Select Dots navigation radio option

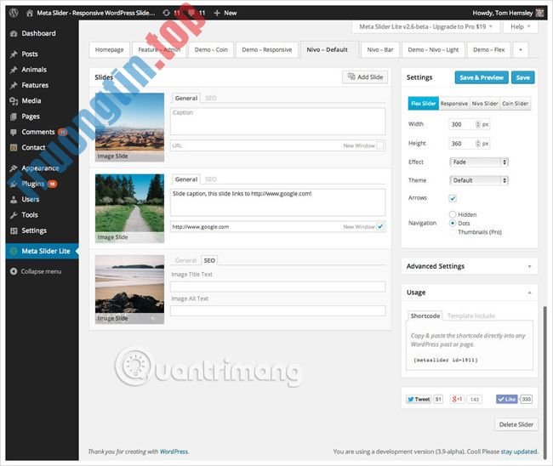point(453,223)
